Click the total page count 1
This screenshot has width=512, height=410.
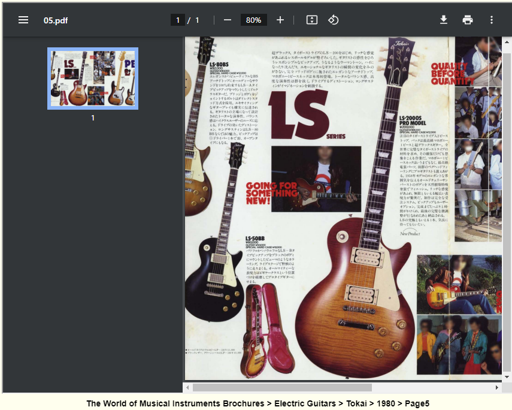coord(197,20)
